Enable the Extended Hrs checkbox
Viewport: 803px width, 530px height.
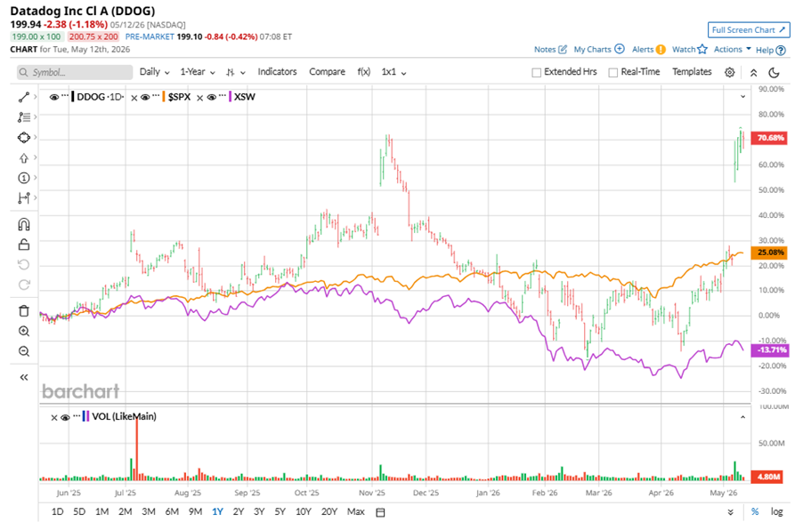(x=536, y=73)
